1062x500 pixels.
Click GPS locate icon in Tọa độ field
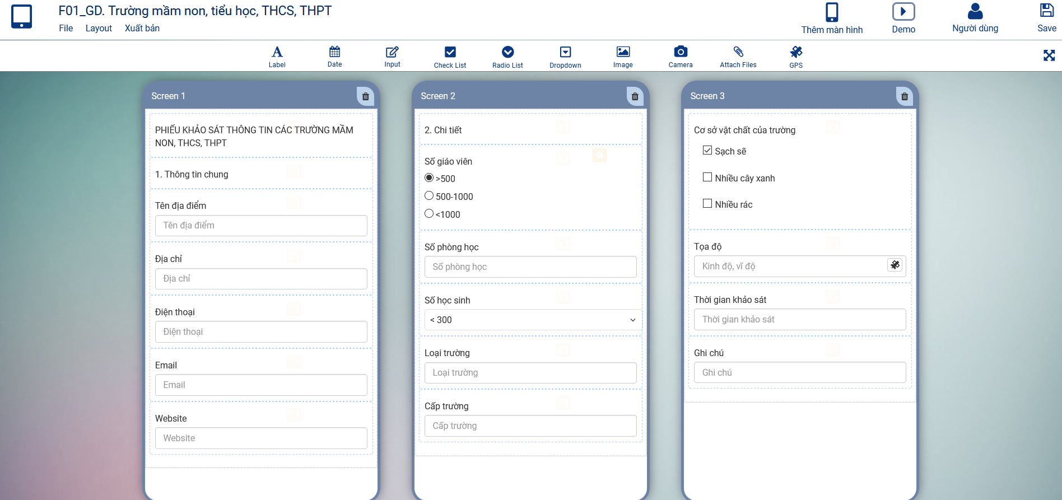(x=895, y=265)
